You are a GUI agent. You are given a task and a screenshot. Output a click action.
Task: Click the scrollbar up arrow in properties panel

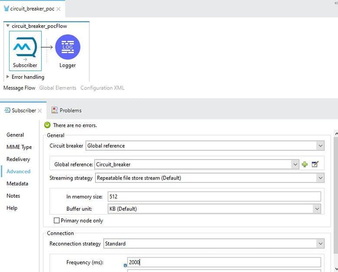pyautogui.click(x=336, y=134)
